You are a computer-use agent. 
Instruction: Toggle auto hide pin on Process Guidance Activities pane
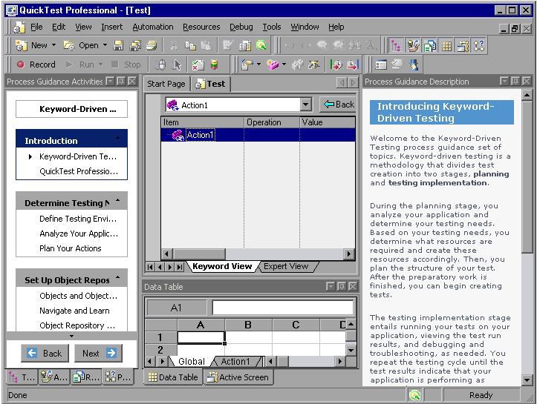[121, 82]
